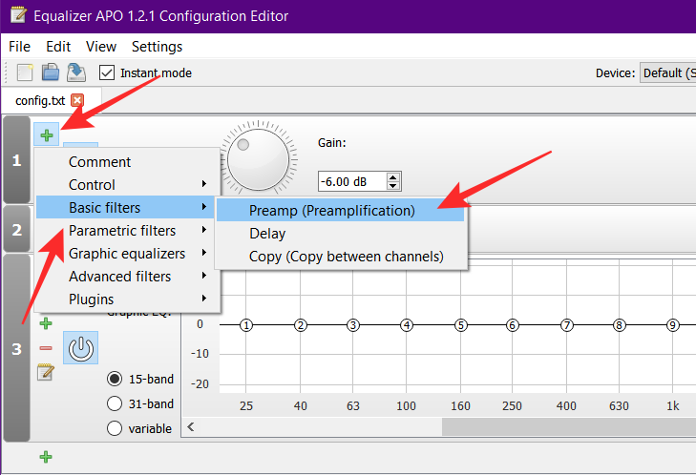The height and width of the screenshot is (475, 696).
Task: Click the red minus remove filter icon
Action: point(45,348)
